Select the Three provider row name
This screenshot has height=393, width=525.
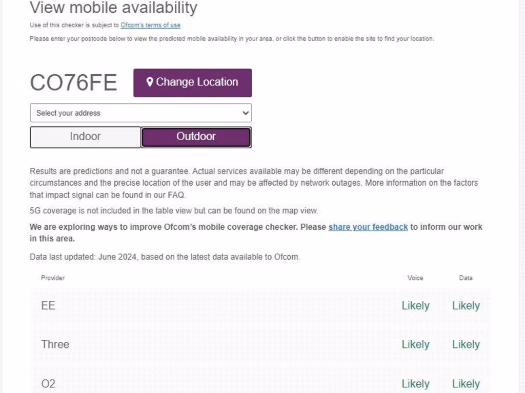(x=55, y=344)
